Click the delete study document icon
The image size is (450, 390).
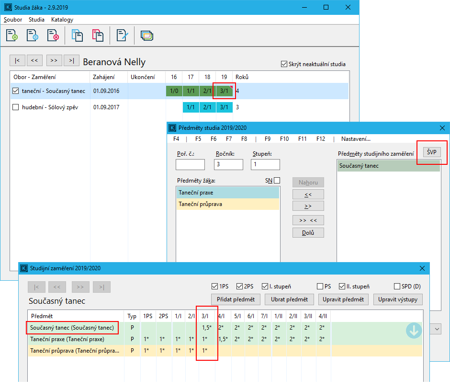click(53, 35)
